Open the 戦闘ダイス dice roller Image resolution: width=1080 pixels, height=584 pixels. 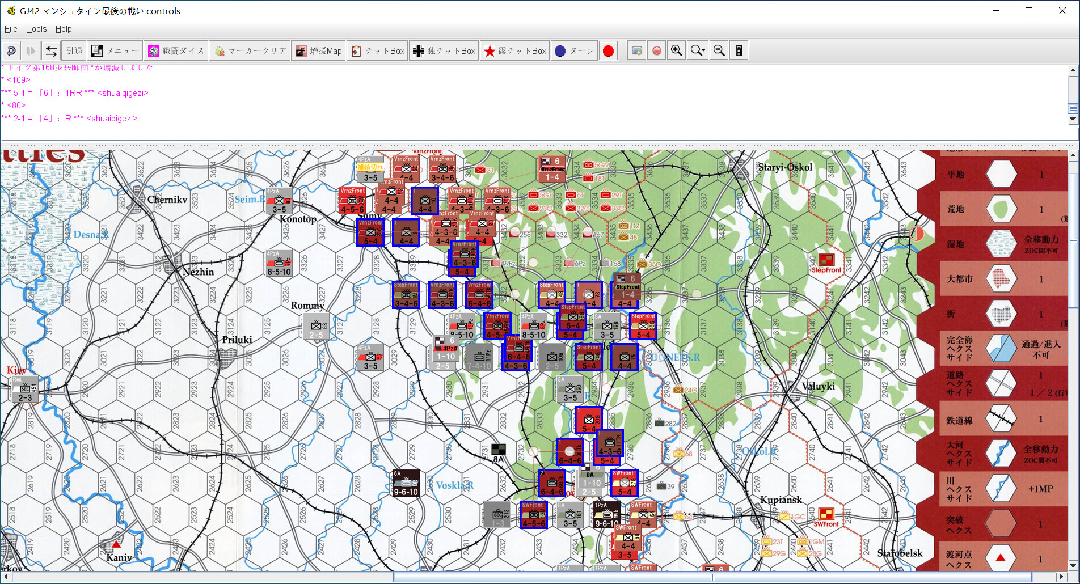click(176, 51)
